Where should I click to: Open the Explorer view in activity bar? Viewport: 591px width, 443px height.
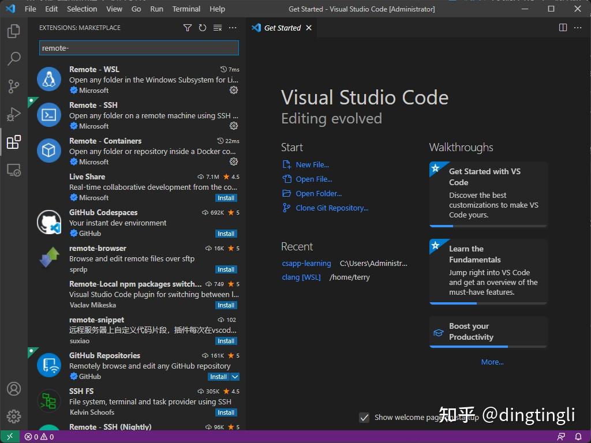14,31
